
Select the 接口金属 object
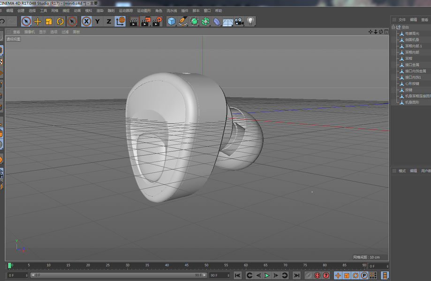412,65
